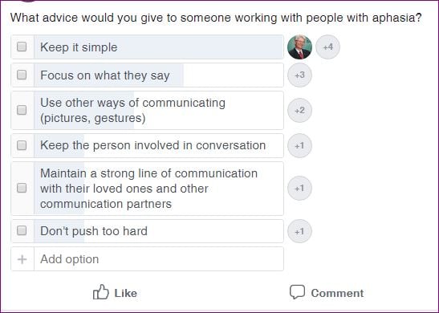439x313 pixels.
Task: Tick the 'Focus on what they say' checkbox
Action: click(22, 75)
